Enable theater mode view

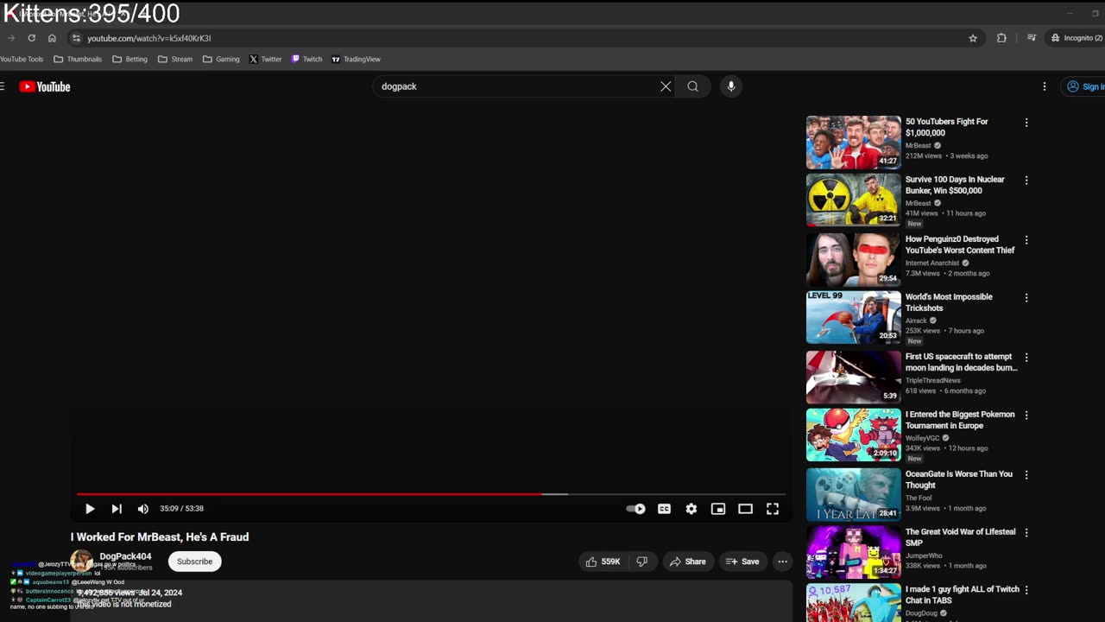coord(745,509)
